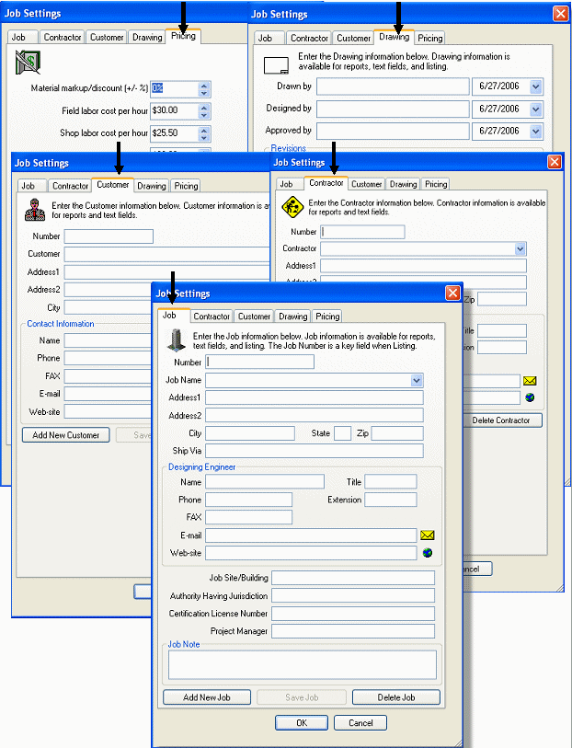Click the envelope icon beside Job E-mail field
Viewport: 572px width, 748px height.
(427, 535)
